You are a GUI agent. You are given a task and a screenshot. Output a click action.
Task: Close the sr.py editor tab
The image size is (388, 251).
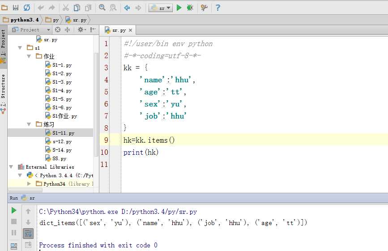[130, 30]
